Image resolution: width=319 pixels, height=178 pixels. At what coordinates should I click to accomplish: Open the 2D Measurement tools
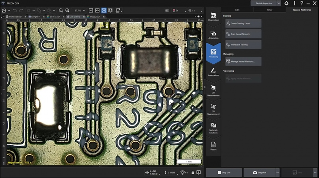tap(213, 89)
